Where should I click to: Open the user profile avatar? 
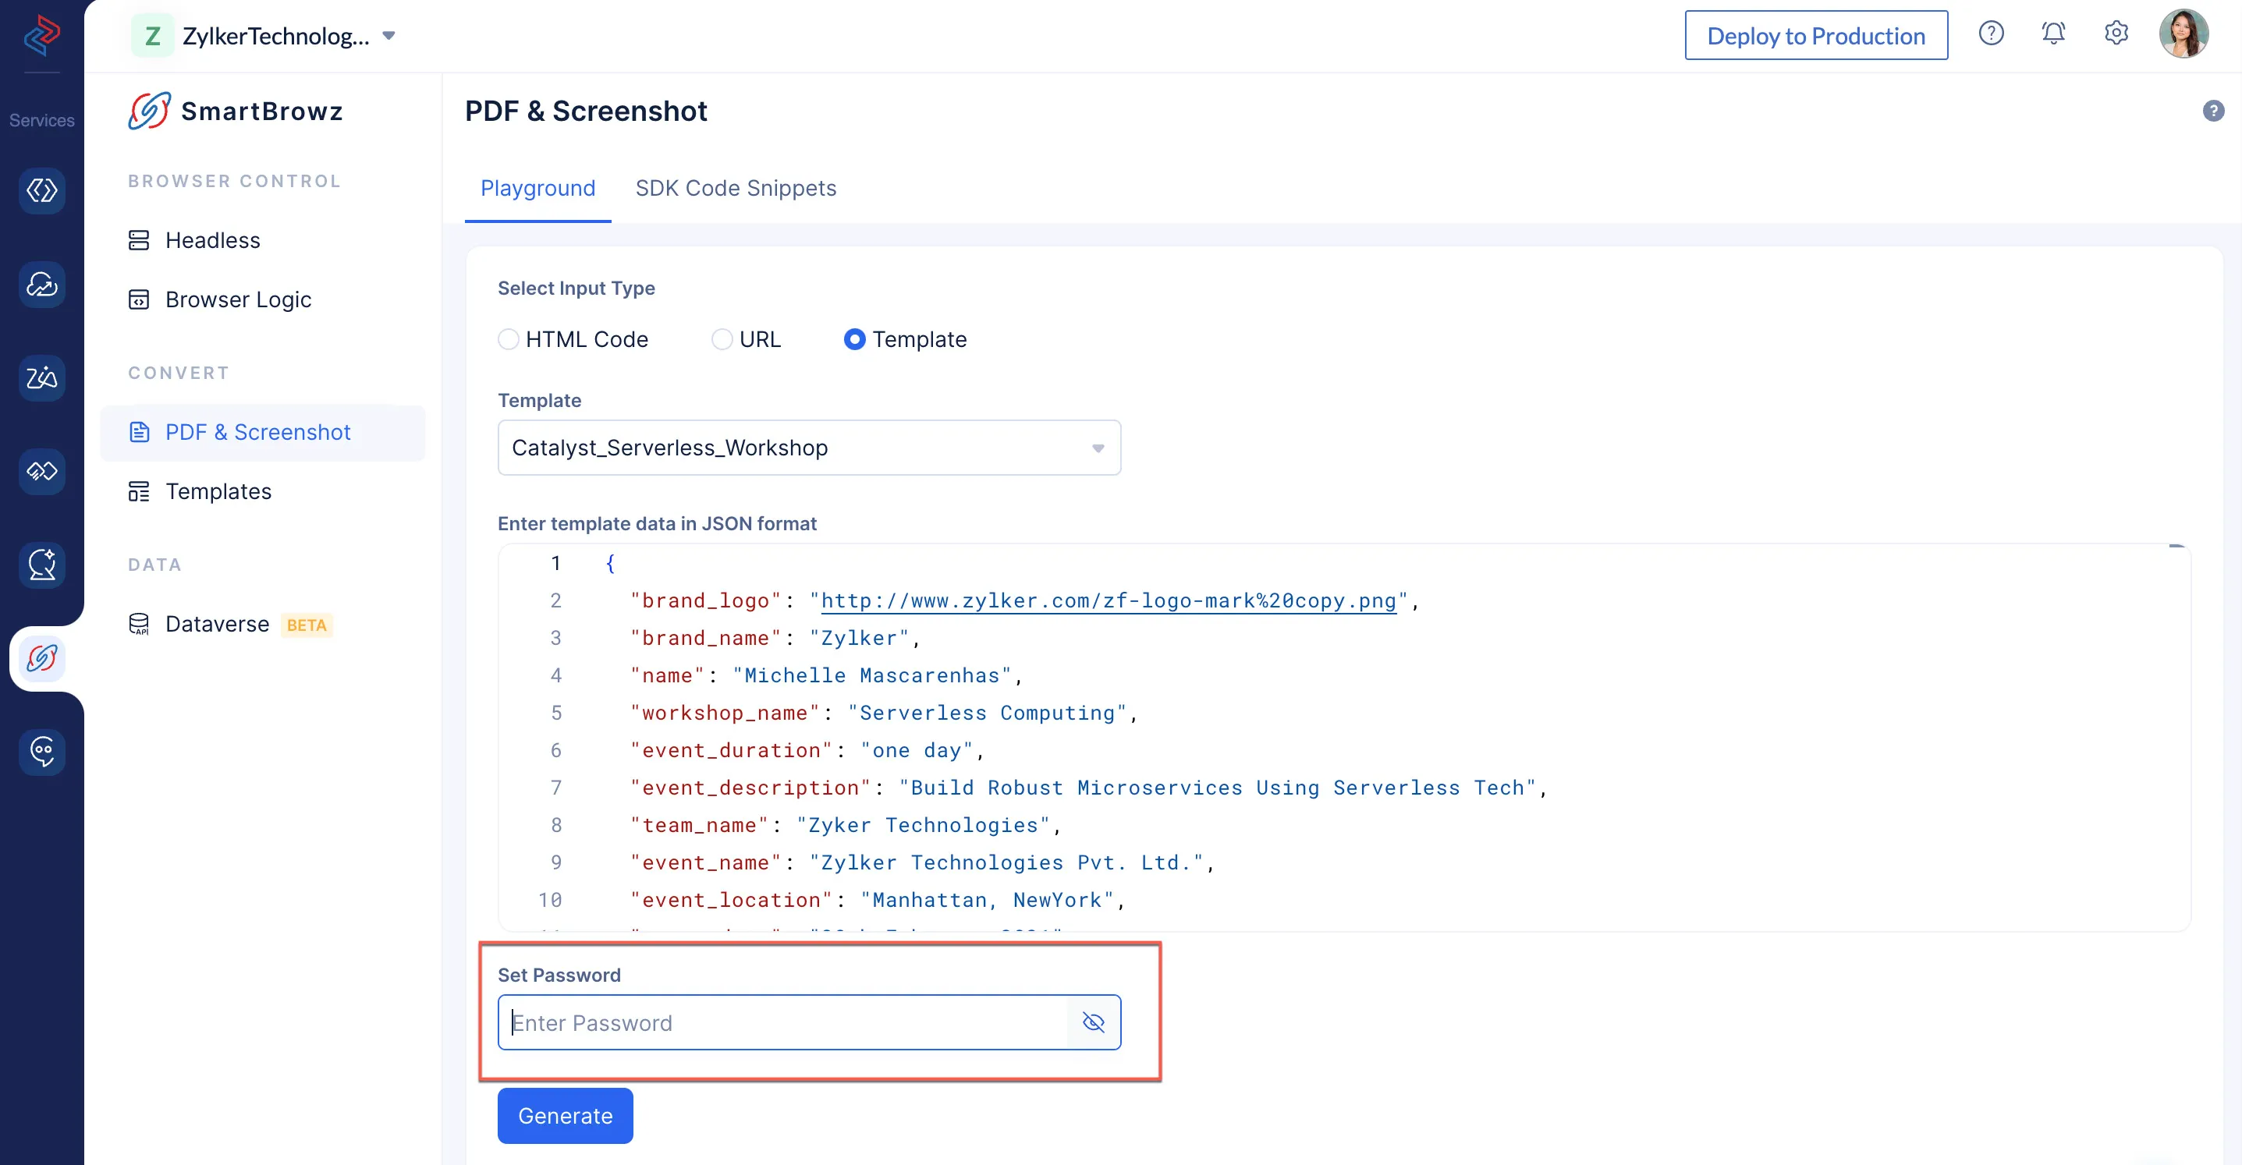2183,34
